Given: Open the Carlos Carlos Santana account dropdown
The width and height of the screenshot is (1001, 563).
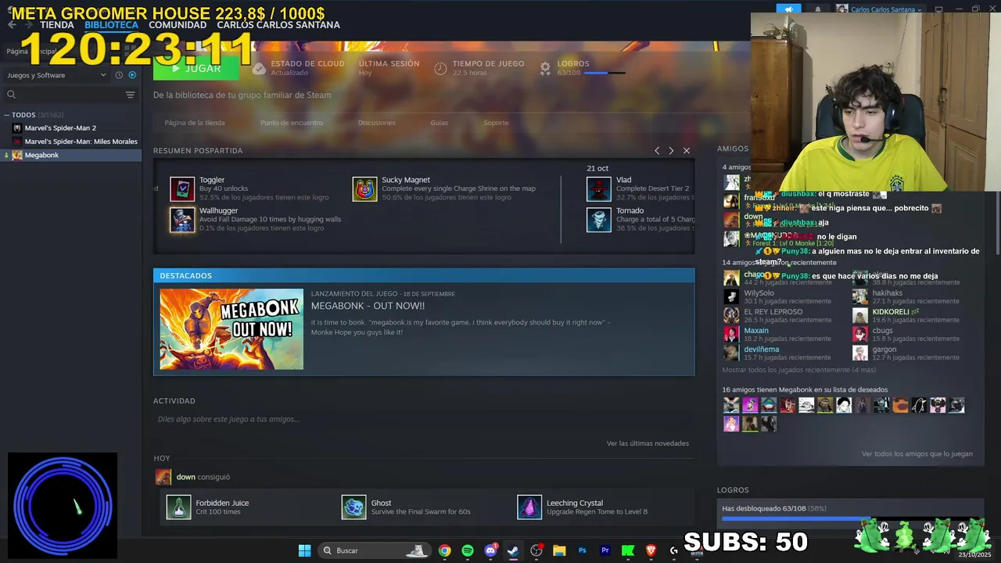Looking at the screenshot, I should [x=880, y=9].
